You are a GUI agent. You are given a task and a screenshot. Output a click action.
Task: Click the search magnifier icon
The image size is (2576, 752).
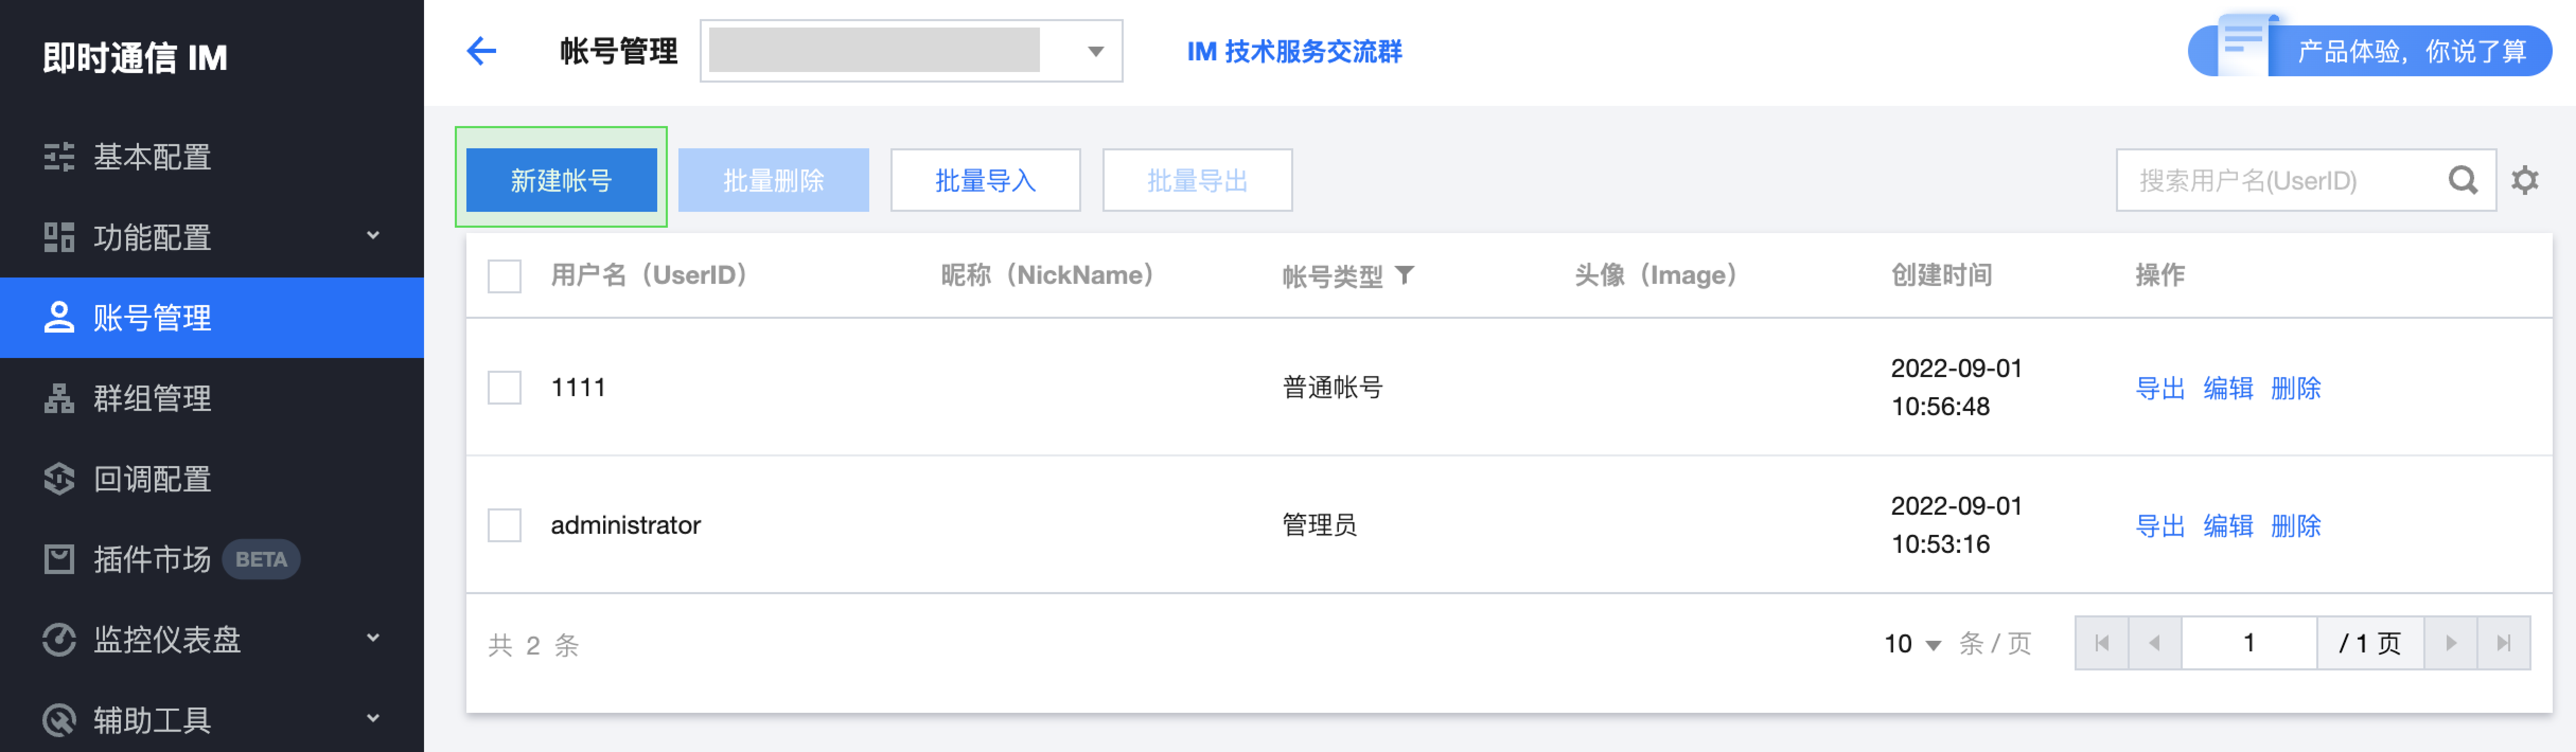[x=2462, y=180]
